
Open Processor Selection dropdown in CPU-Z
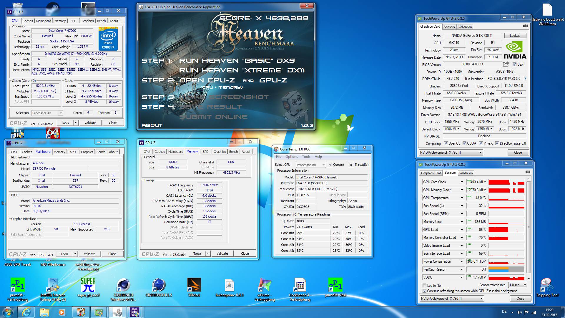point(47,113)
